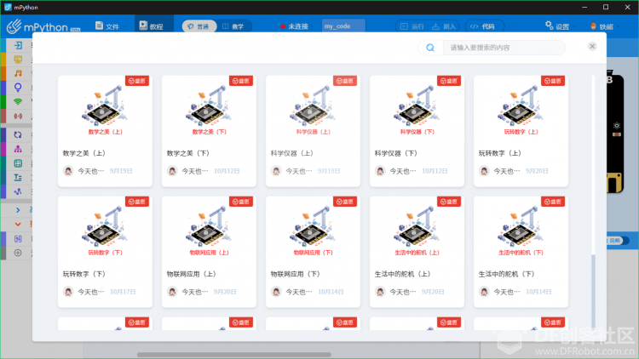This screenshot has height=359, width=639.
Task: Click the bottom horizontal scrollbar
Action: (x=234, y=355)
